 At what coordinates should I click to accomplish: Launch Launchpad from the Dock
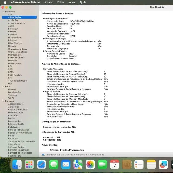pos(29,164)
